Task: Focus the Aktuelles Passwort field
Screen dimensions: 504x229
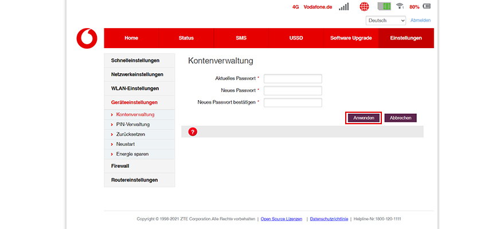Action: (292, 78)
